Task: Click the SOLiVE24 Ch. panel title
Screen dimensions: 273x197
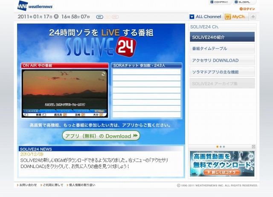Action: point(205,27)
